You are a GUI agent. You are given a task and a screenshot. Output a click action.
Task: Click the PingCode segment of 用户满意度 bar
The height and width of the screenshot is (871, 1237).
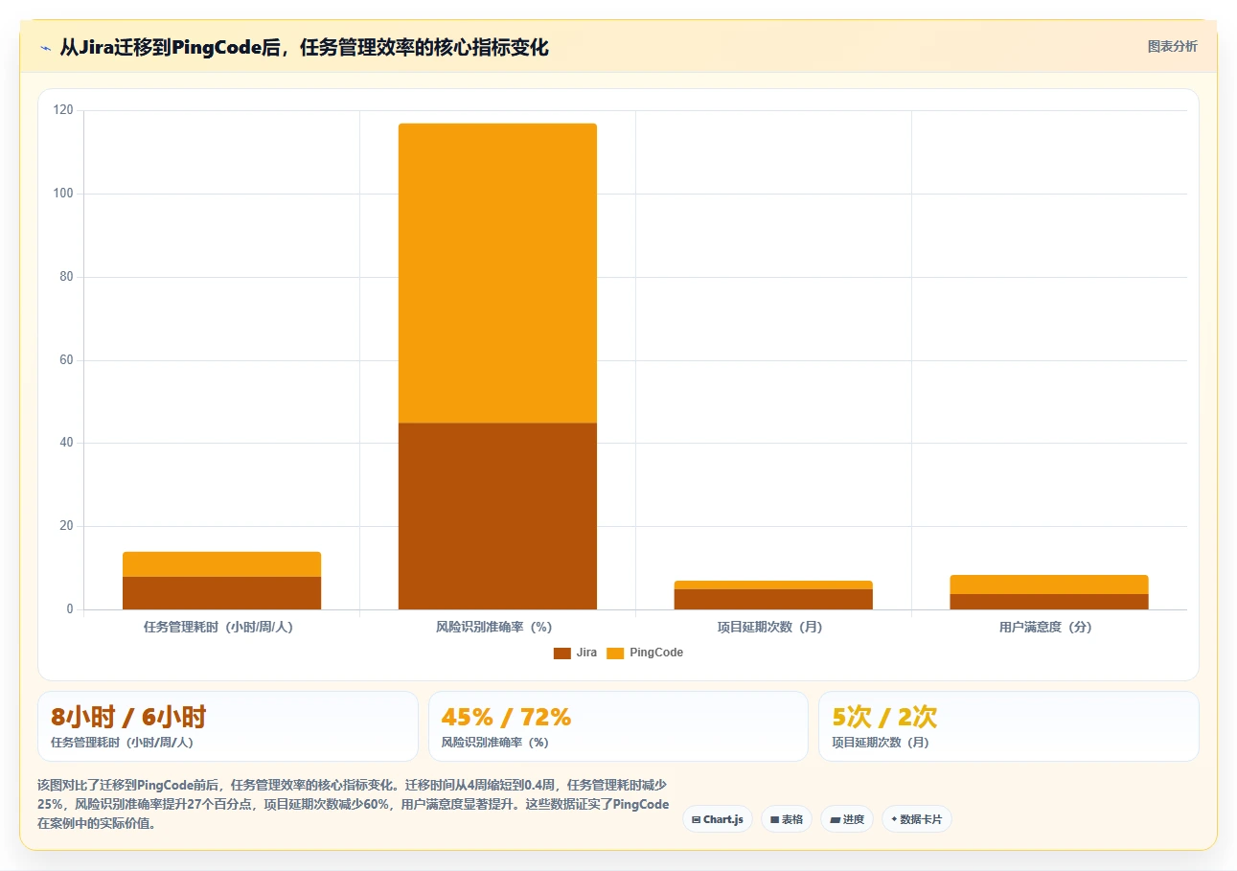pyautogui.click(x=1049, y=584)
